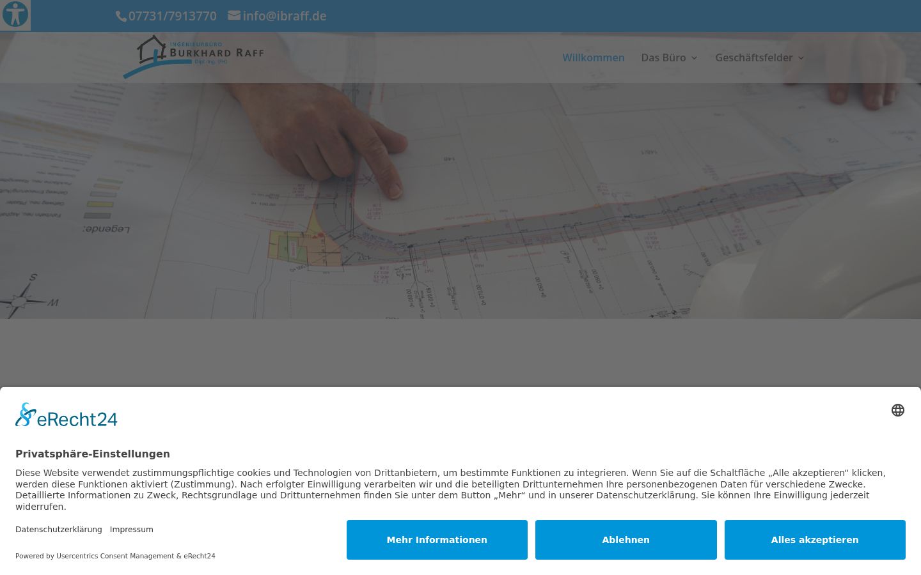Click the Powered by Usercentrics text
This screenshot has height=575, width=921.
[115, 556]
